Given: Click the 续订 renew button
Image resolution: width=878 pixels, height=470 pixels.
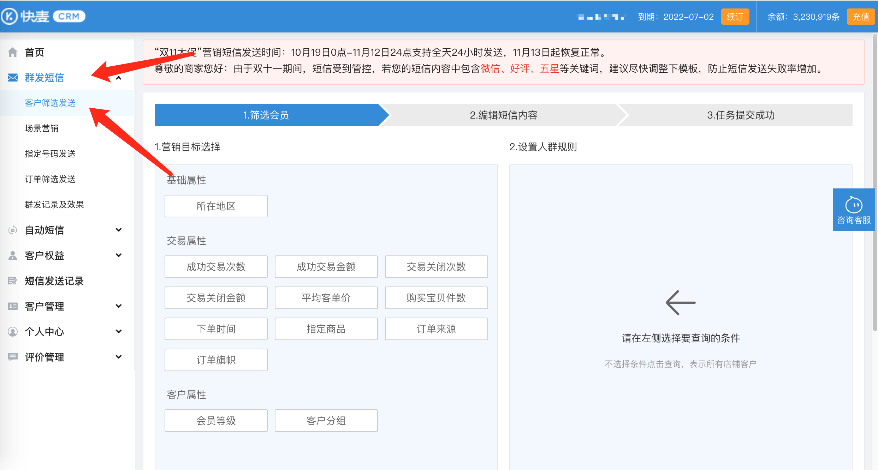Looking at the screenshot, I should pyautogui.click(x=735, y=17).
